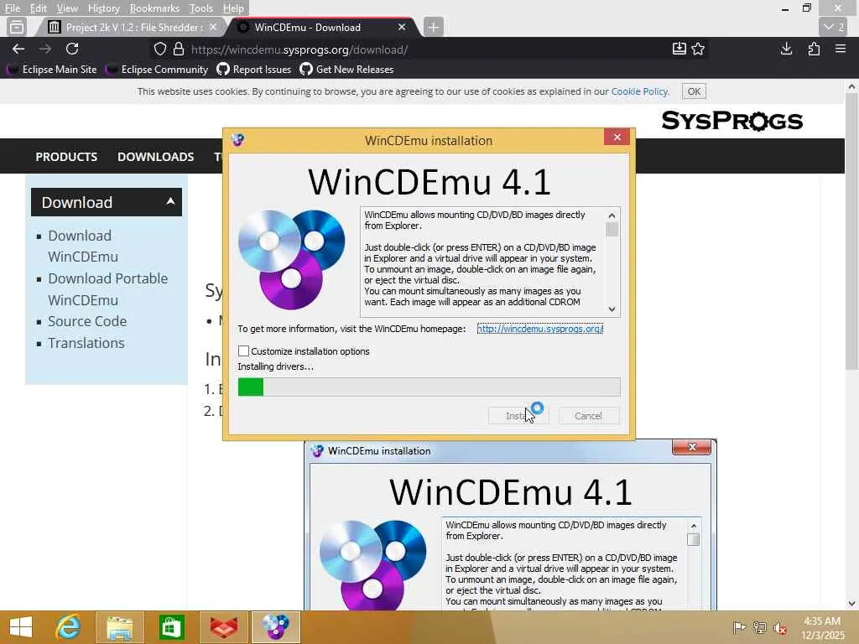This screenshot has height=644, width=859.
Task: Open Windows Start button on taskbar
Action: 21,627
